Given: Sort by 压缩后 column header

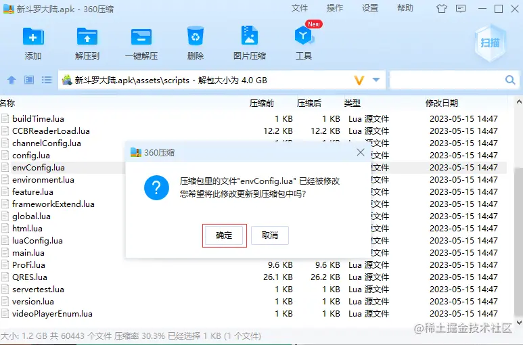Looking at the screenshot, I should point(309,103).
